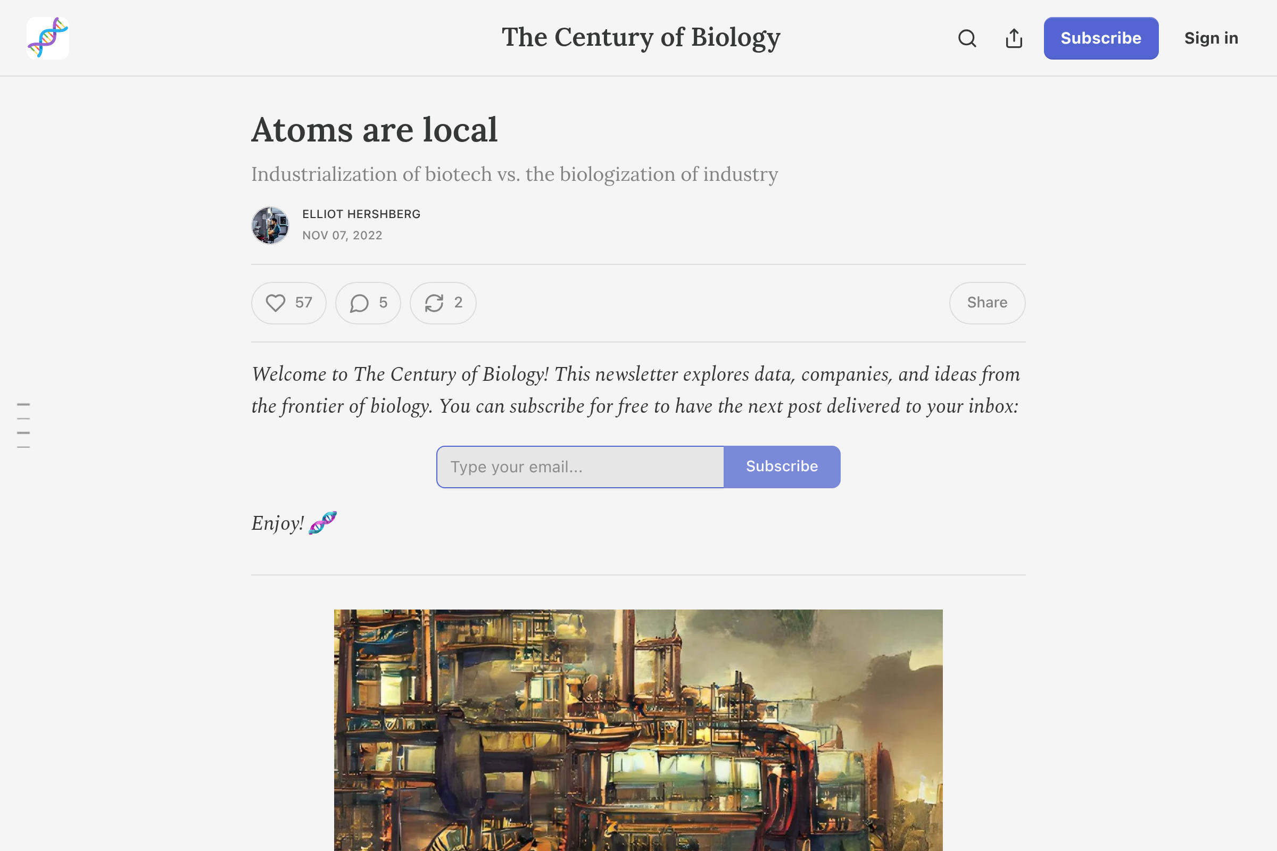The image size is (1277, 851).
Task: Open the ELLIOT HERSHBERG author name link
Action: [x=361, y=214]
